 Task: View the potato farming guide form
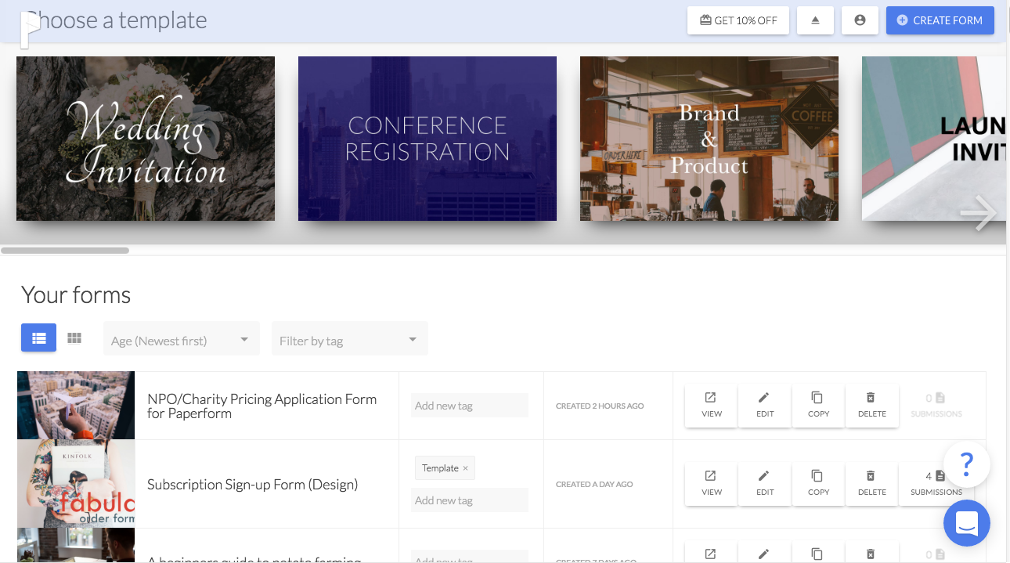711,552
